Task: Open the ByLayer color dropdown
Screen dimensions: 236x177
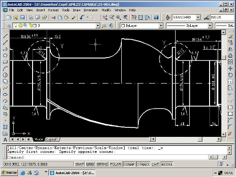Action: (160, 25)
